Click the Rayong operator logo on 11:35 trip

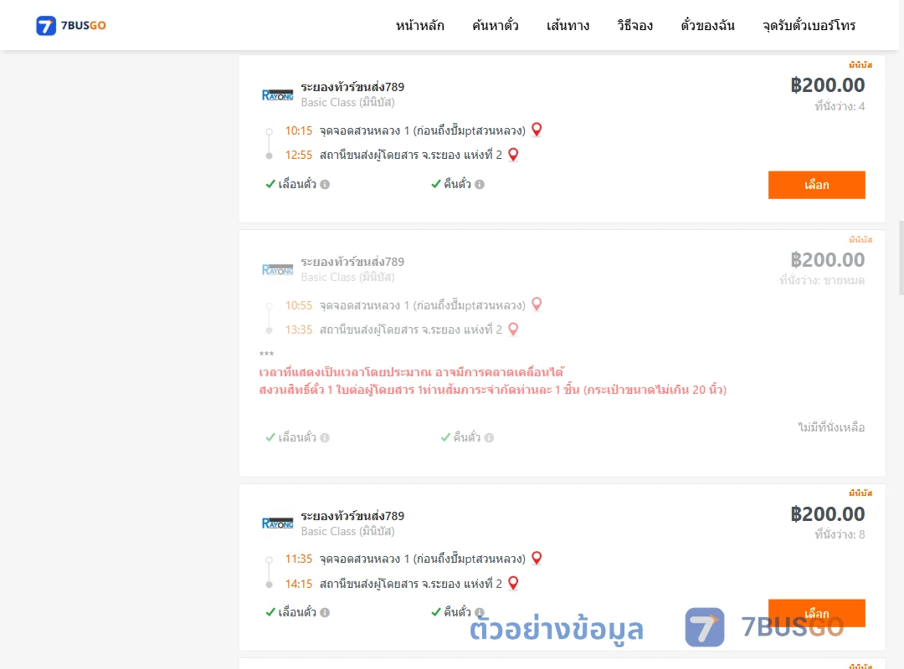(277, 523)
